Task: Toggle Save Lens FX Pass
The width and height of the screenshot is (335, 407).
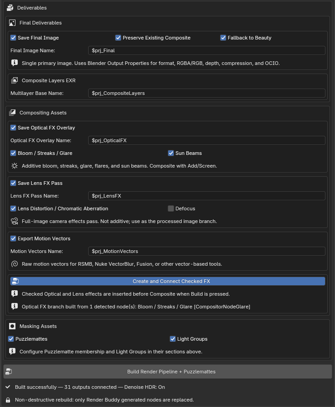Action: (x=13, y=183)
